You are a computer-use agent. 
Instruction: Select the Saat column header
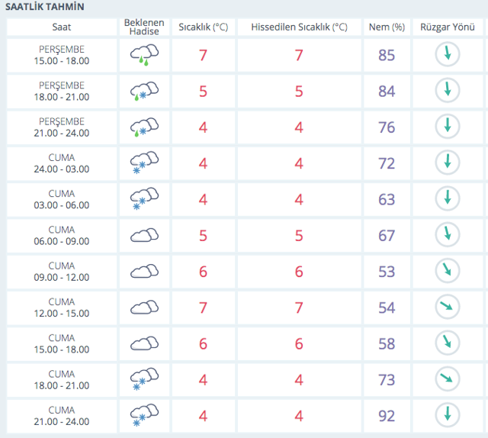coord(62,27)
